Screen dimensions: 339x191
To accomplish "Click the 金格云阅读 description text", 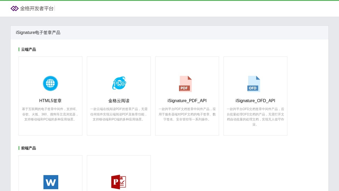I will (x=119, y=114).
